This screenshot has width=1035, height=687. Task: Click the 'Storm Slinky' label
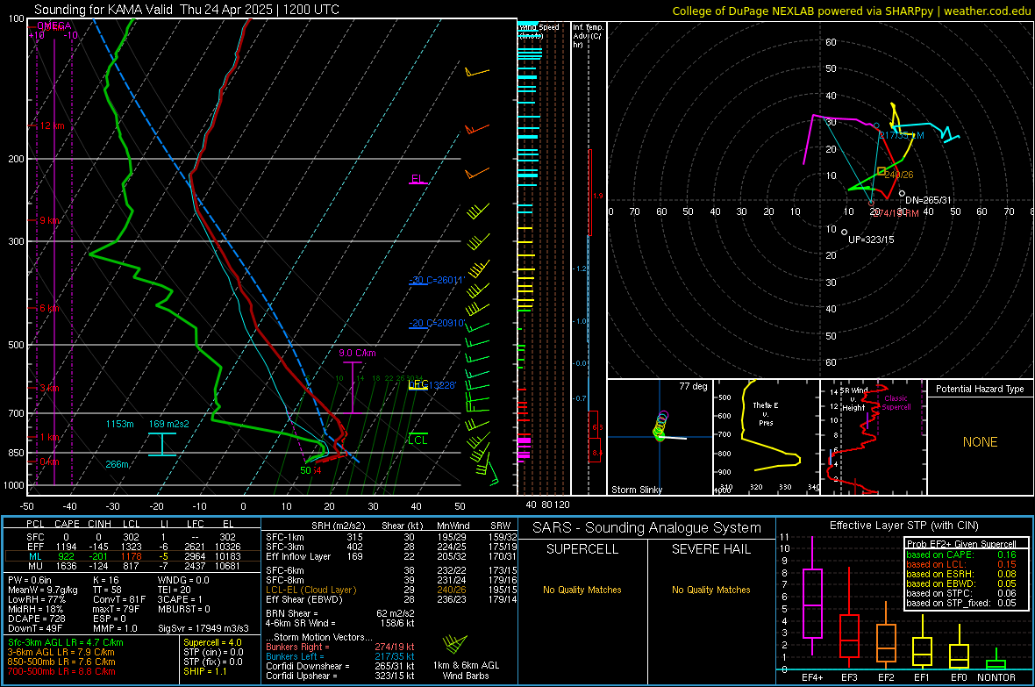(x=636, y=490)
